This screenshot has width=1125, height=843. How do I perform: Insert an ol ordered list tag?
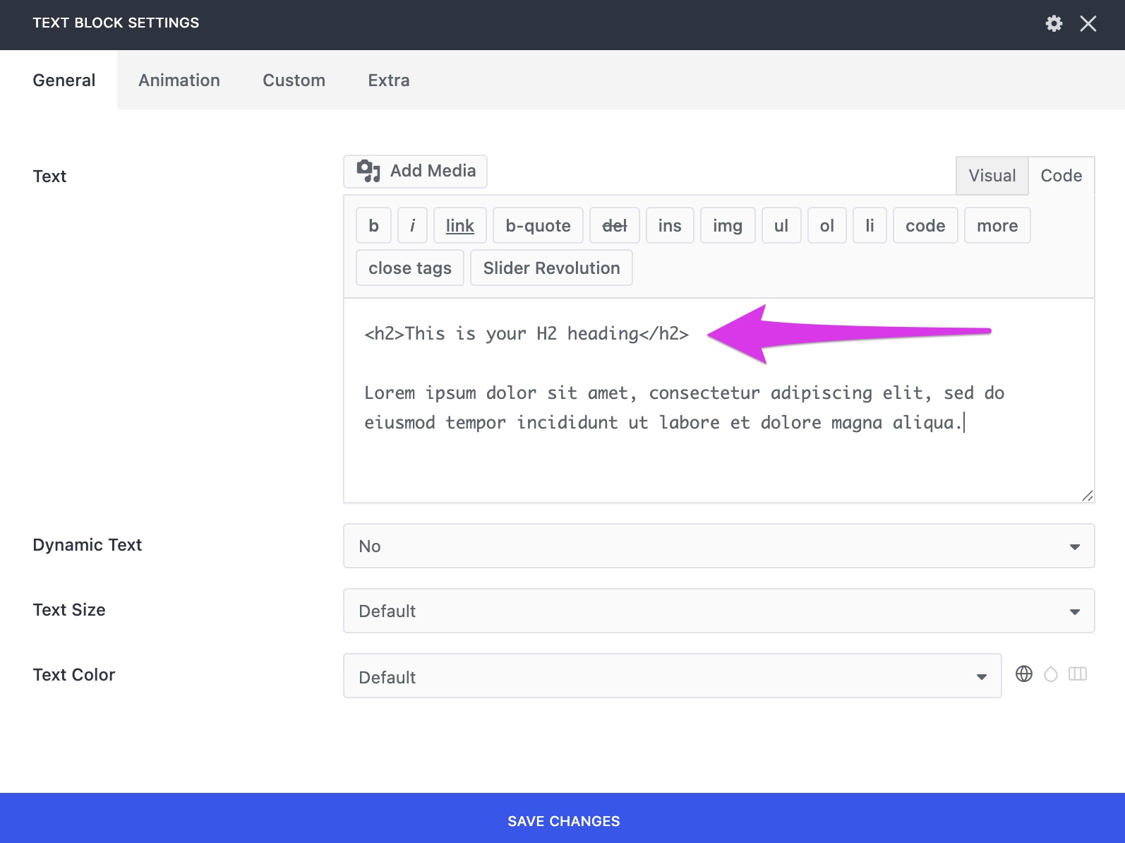pyautogui.click(x=827, y=225)
